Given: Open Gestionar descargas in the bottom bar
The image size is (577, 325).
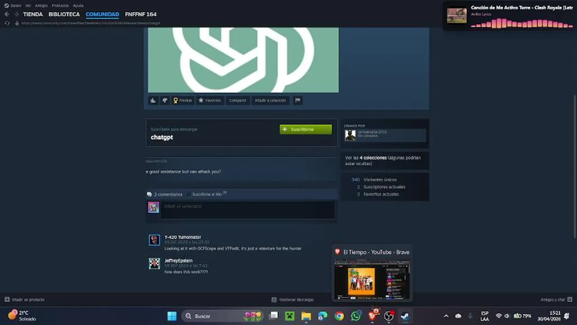Looking at the screenshot, I should pyautogui.click(x=293, y=300).
